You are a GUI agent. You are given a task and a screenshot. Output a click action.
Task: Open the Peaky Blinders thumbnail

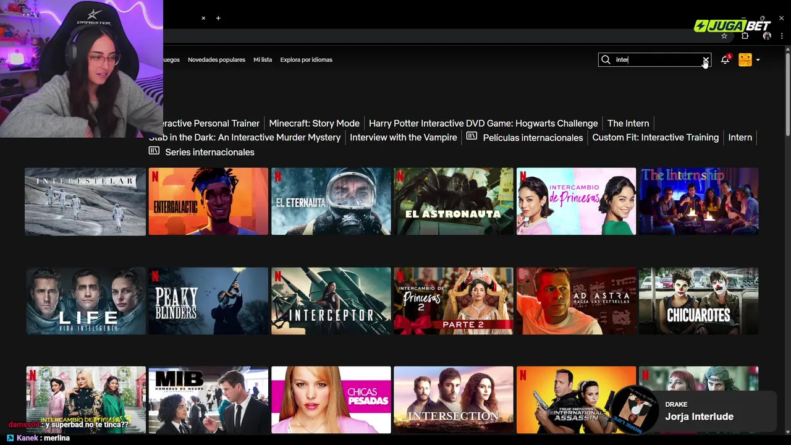point(208,301)
